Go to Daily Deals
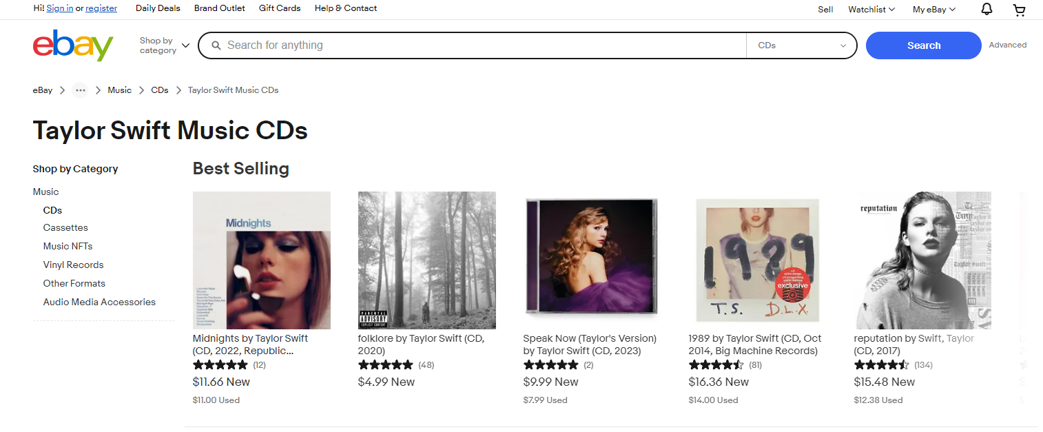Image resolution: width=1043 pixels, height=432 pixels. point(158,8)
